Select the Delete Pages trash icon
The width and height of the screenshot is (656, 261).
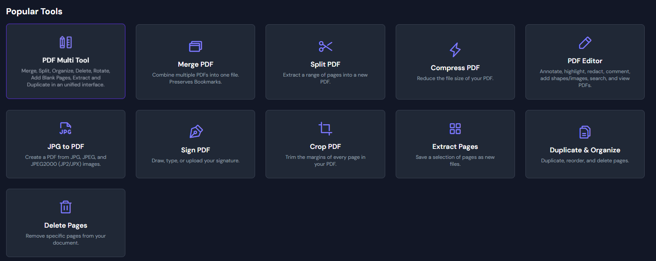tap(66, 207)
